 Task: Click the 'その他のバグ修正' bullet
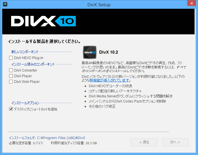pos(102,106)
